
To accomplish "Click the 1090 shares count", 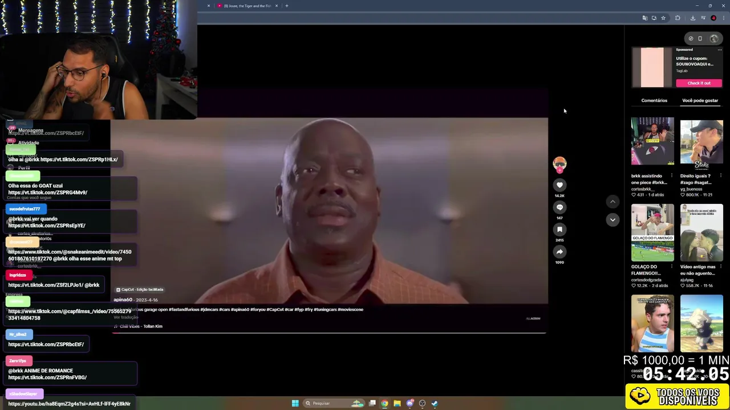I will (559, 262).
